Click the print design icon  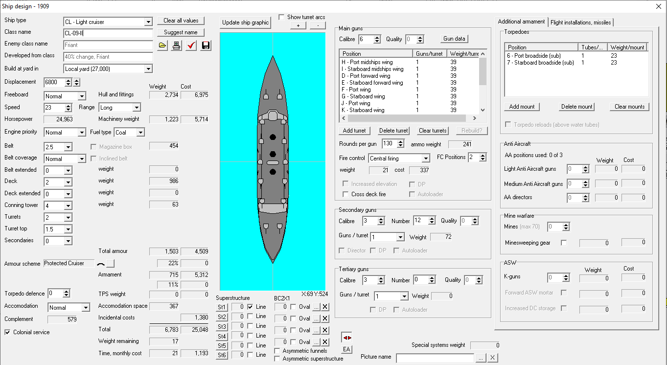click(x=177, y=46)
